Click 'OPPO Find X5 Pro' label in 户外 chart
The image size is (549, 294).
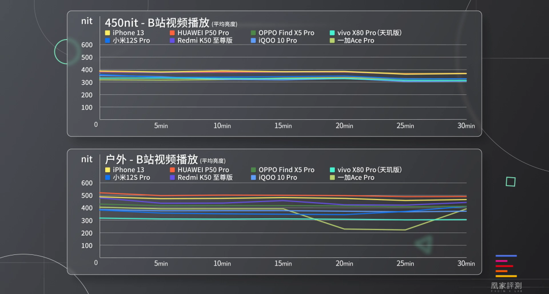286,170
